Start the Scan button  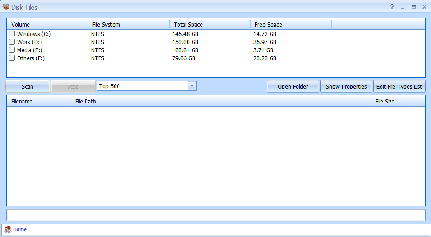(28, 86)
